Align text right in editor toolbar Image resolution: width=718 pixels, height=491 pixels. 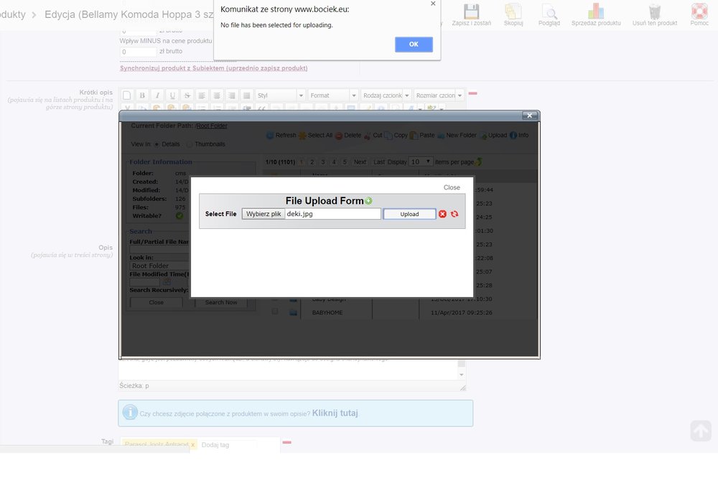pos(232,95)
